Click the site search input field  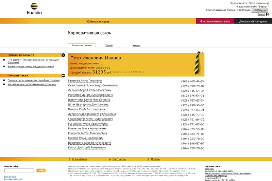tap(19, 170)
